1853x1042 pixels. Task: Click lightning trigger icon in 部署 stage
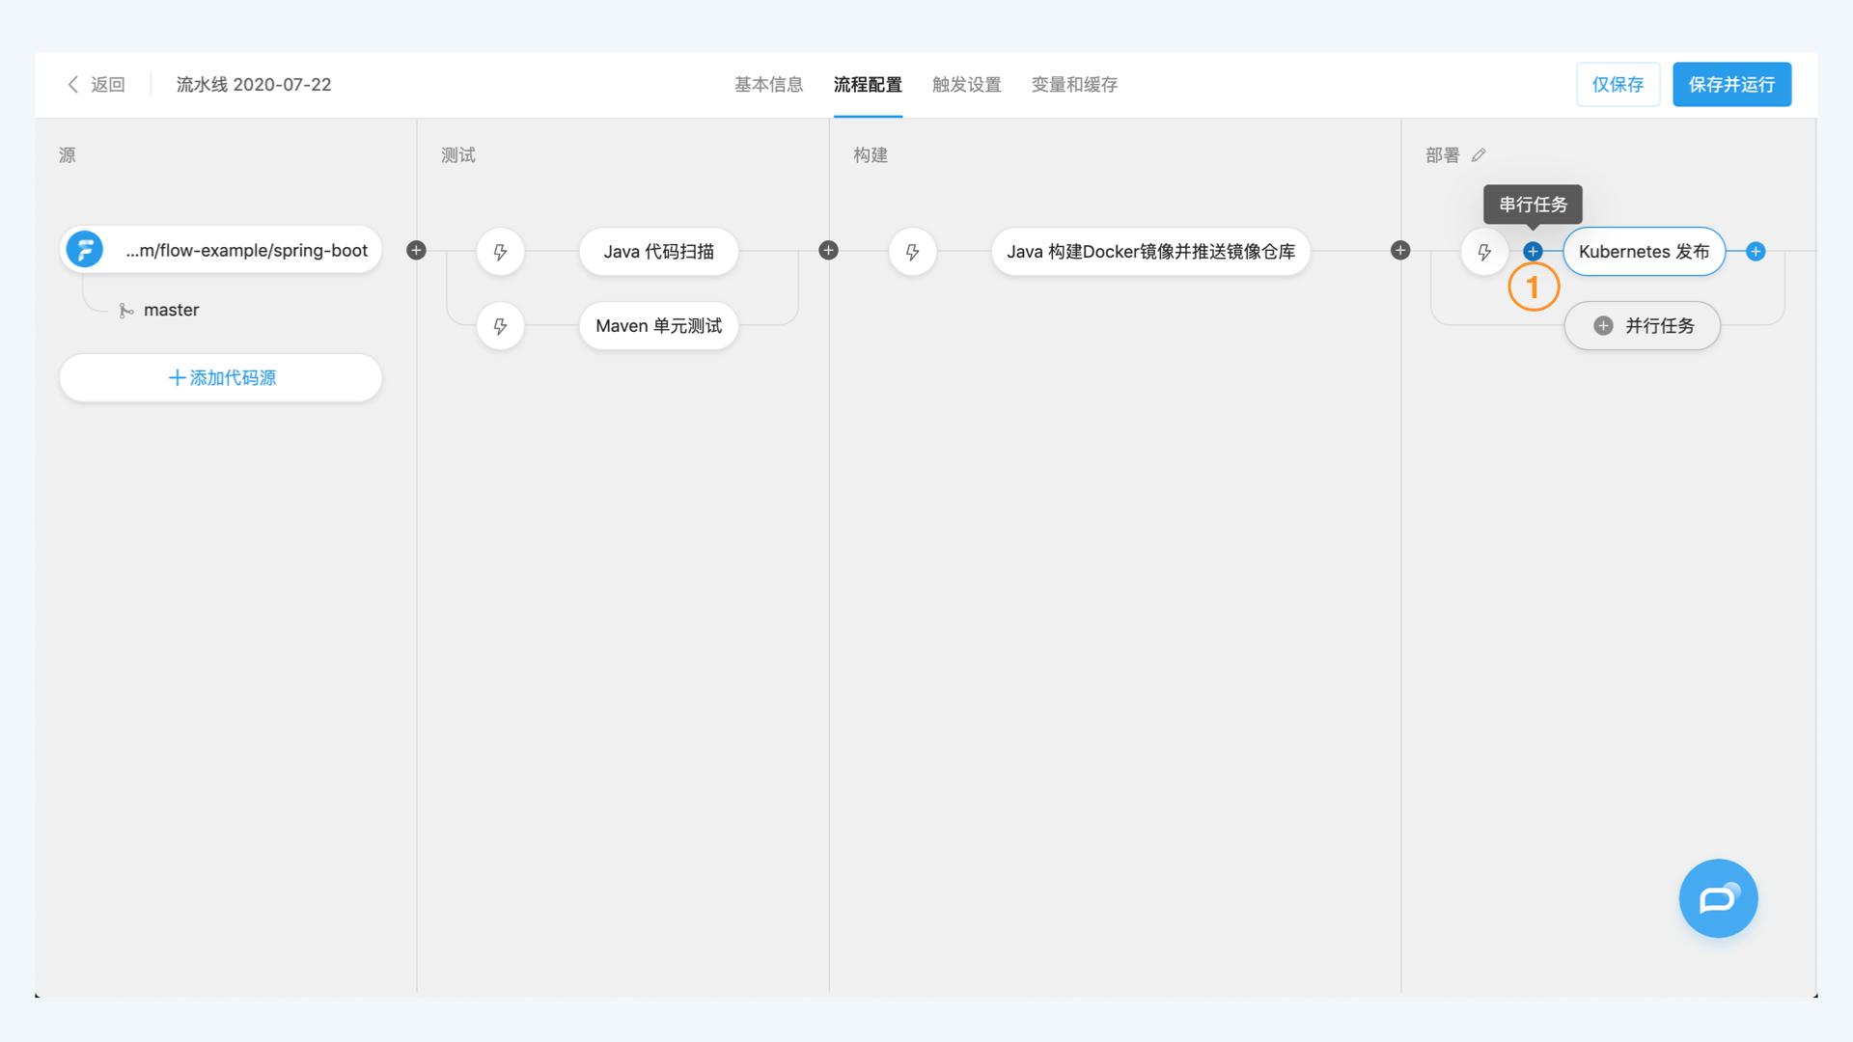pyautogui.click(x=1484, y=252)
